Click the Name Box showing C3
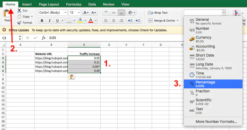Screen dimensions: 247x130 click(9, 38)
